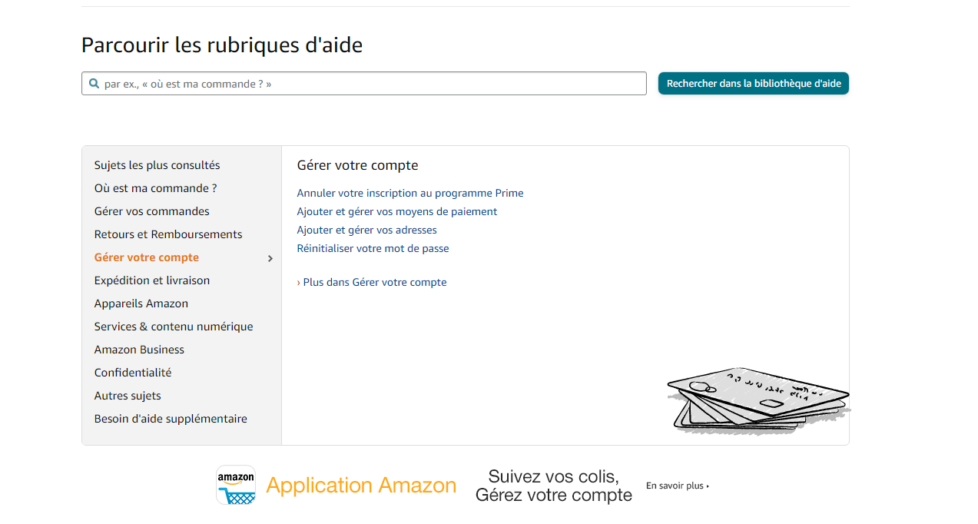Screen dimensions: 978x524
Task: Open 'Appareils Amazon' help topic
Action: tap(141, 303)
